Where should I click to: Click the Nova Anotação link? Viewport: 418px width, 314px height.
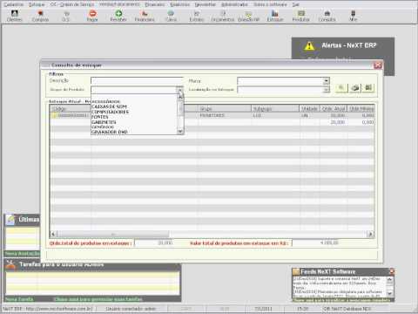(23, 254)
